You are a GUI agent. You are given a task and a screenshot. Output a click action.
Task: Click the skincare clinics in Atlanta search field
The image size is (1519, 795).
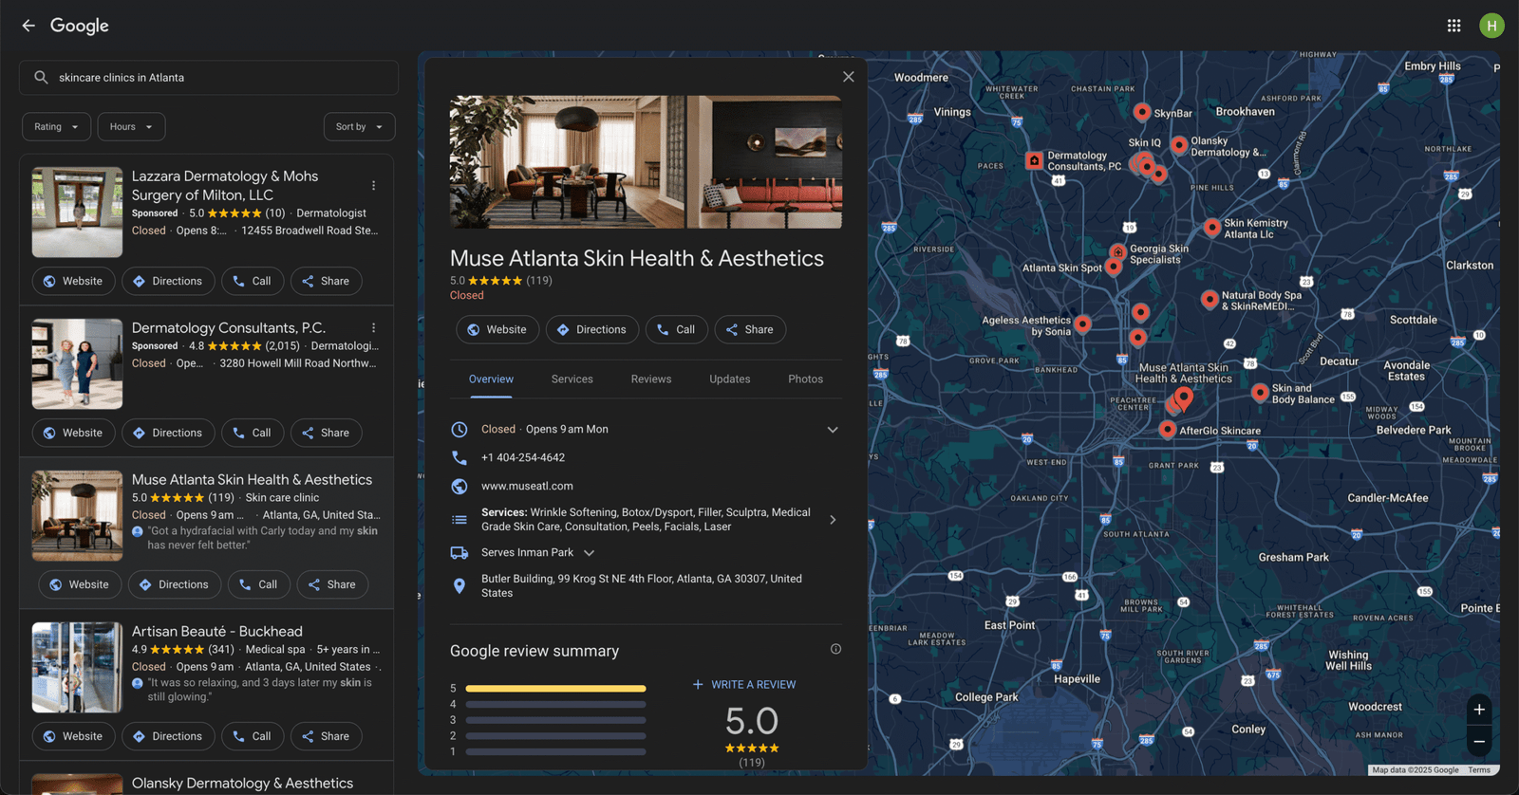[x=209, y=78]
